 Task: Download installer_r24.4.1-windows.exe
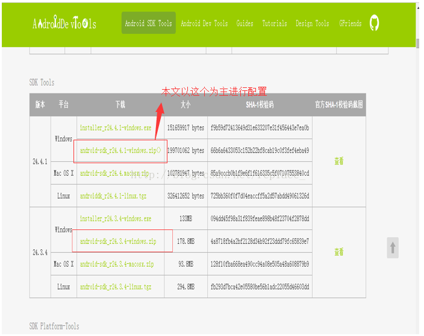116,128
